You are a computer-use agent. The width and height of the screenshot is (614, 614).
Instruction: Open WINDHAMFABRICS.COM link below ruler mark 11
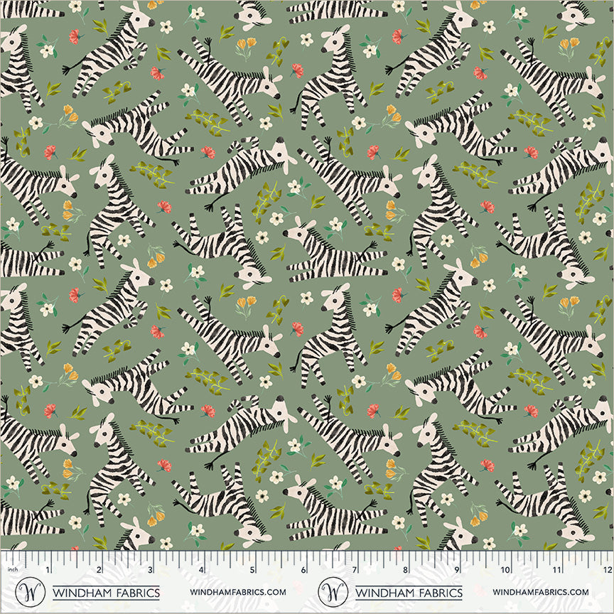pyautogui.click(x=541, y=592)
